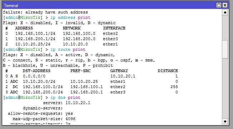233x129 pixels.
Task: Click the ADDRESS column header
Action: coord(24,28)
